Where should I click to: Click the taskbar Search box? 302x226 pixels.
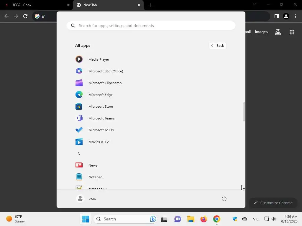(125, 219)
